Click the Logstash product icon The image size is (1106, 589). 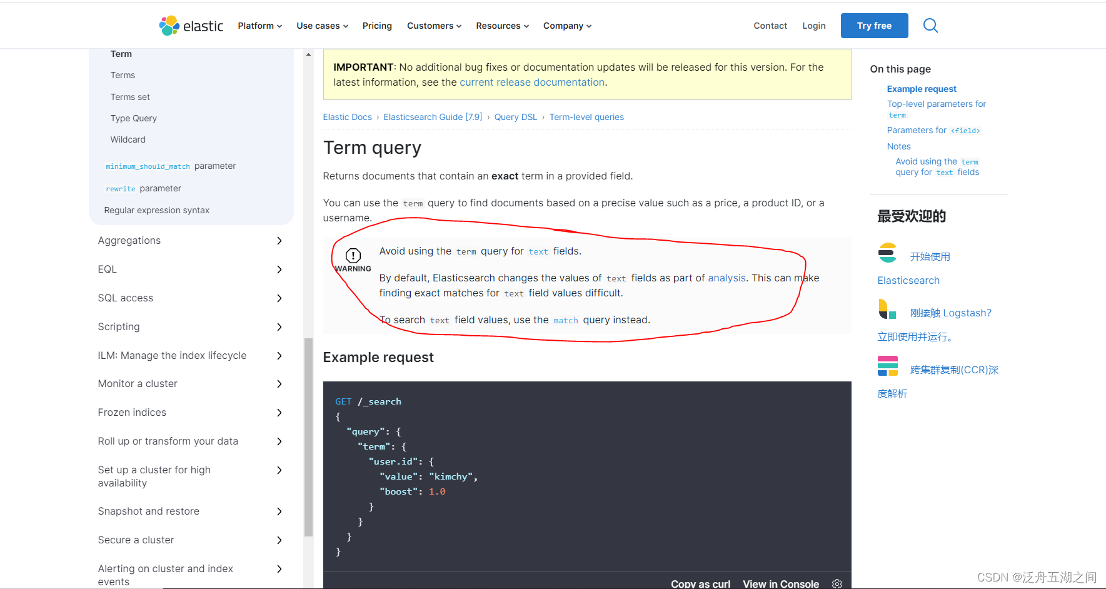point(887,309)
